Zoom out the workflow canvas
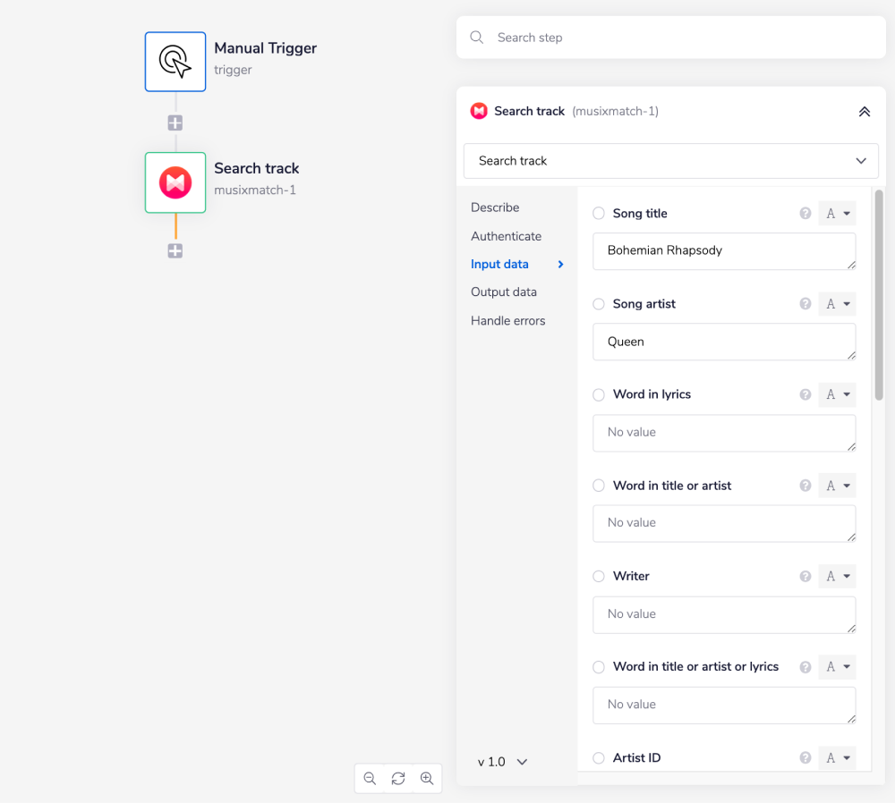Viewport: 895px width, 803px height. tap(370, 779)
